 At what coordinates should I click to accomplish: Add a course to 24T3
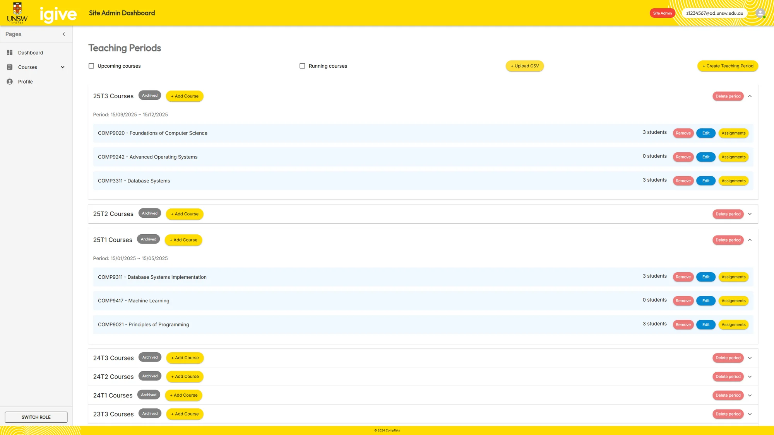coord(185,358)
